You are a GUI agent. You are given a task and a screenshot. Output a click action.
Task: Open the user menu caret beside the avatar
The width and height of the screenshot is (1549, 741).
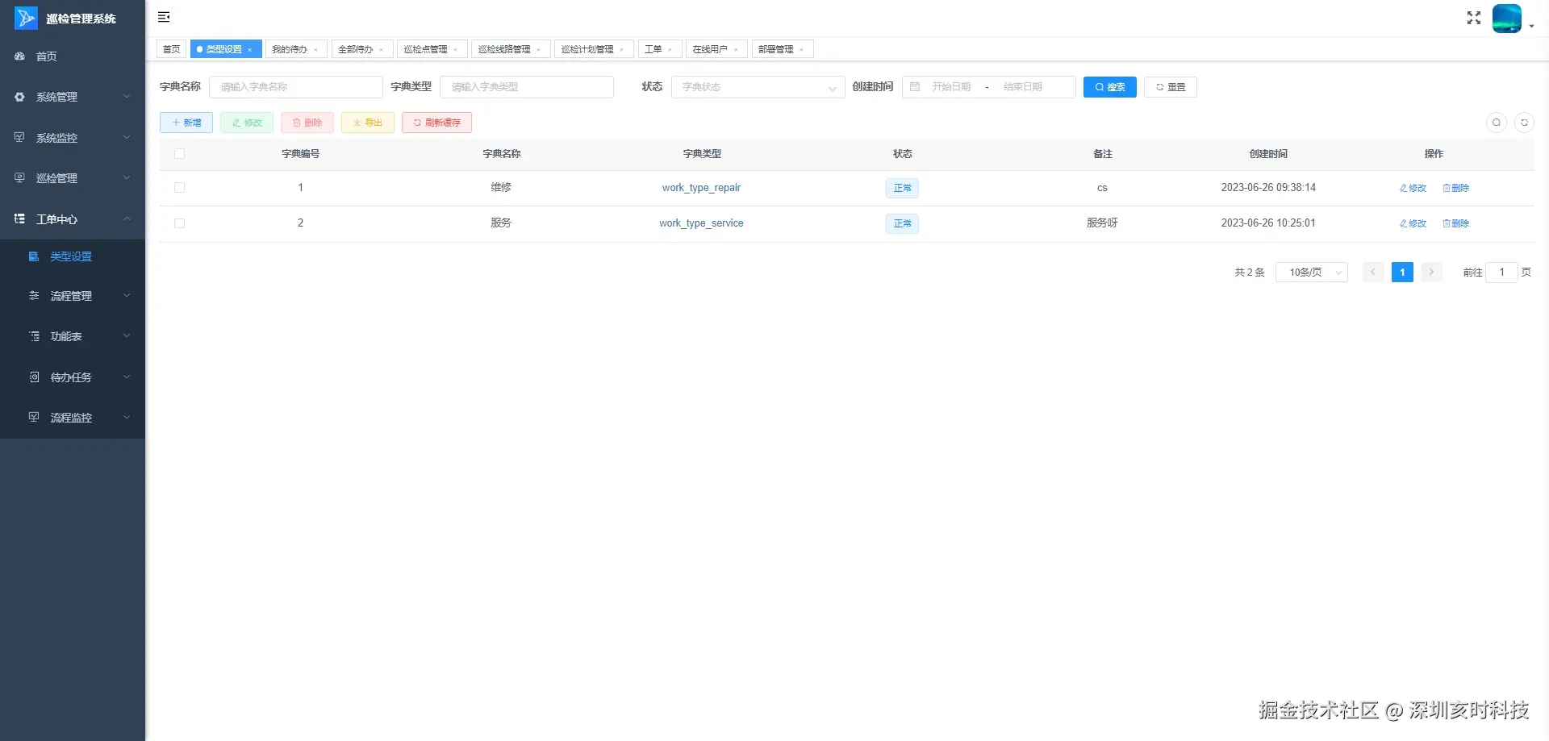click(x=1531, y=26)
